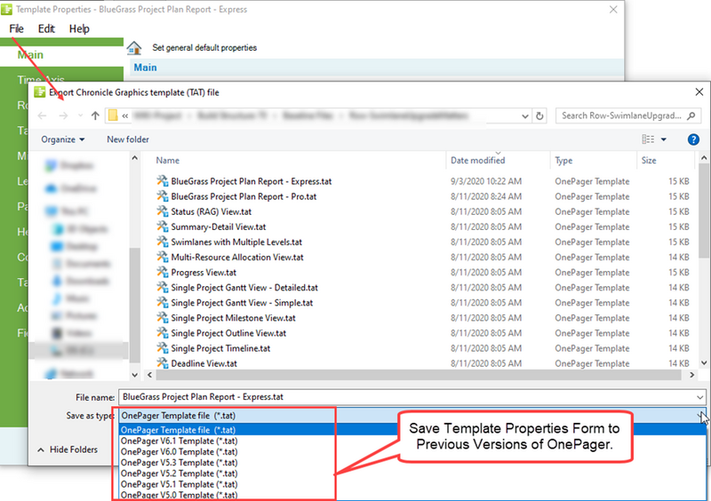Select the Summary-Detail View.tat file icon
Image resolution: width=711 pixels, height=501 pixels.
pos(163,227)
